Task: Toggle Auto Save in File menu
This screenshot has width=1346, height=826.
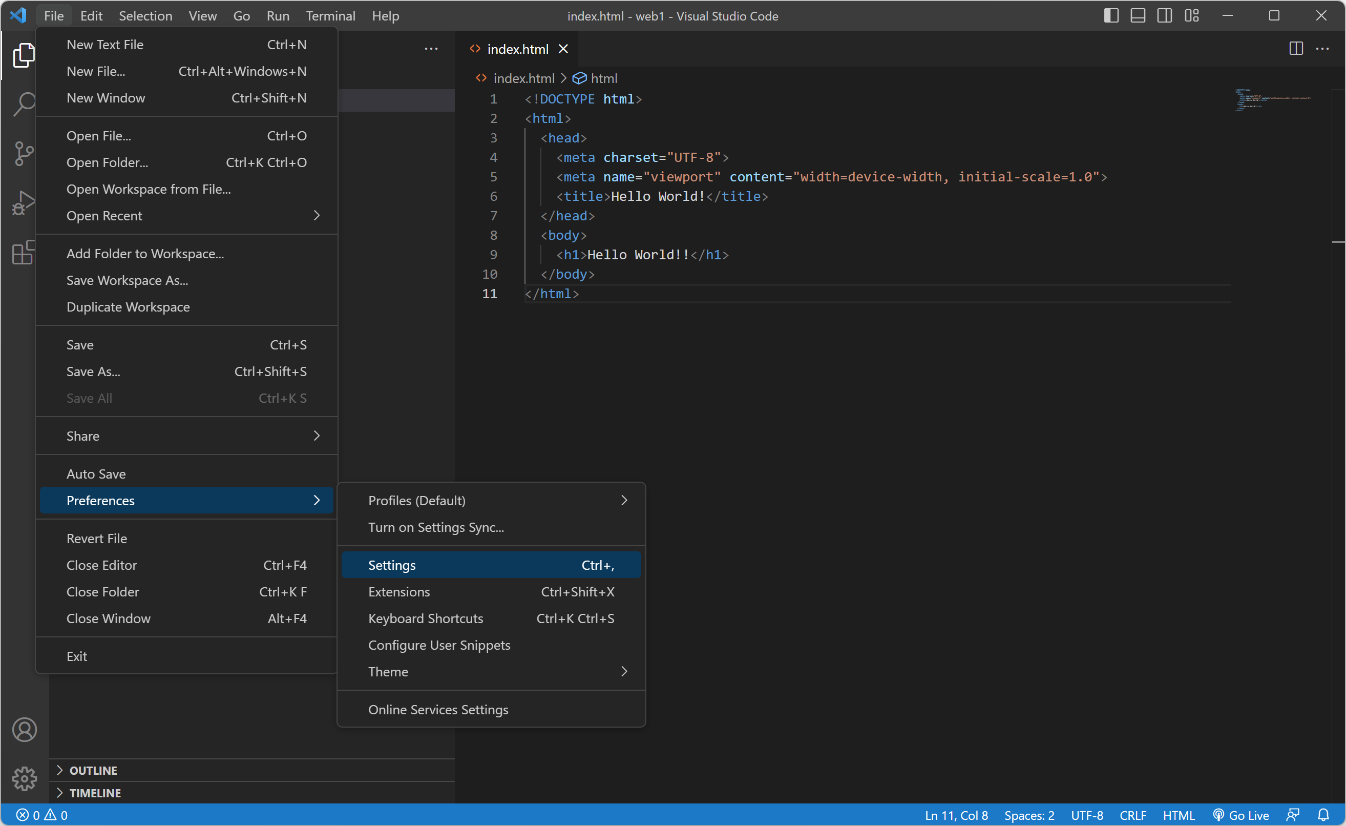Action: coord(96,473)
